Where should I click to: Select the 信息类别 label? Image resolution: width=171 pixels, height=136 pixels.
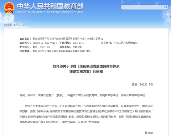[65, 47]
